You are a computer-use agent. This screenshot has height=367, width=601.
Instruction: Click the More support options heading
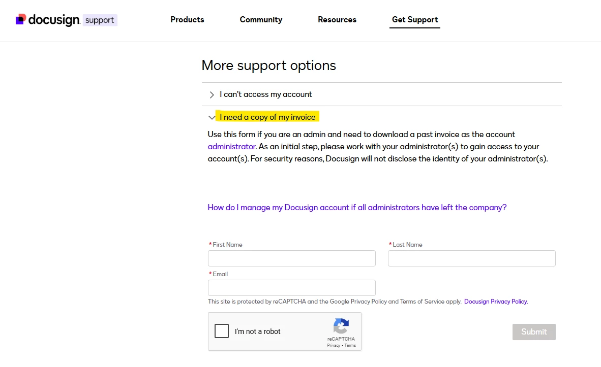click(x=268, y=65)
